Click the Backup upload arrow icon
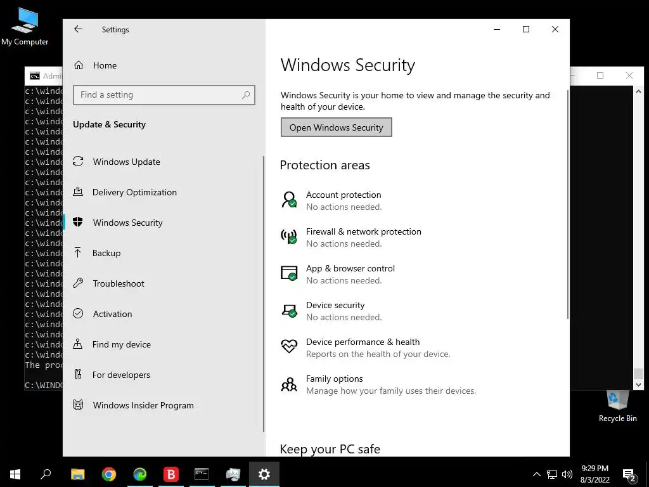Image resolution: width=649 pixels, height=487 pixels. (77, 252)
